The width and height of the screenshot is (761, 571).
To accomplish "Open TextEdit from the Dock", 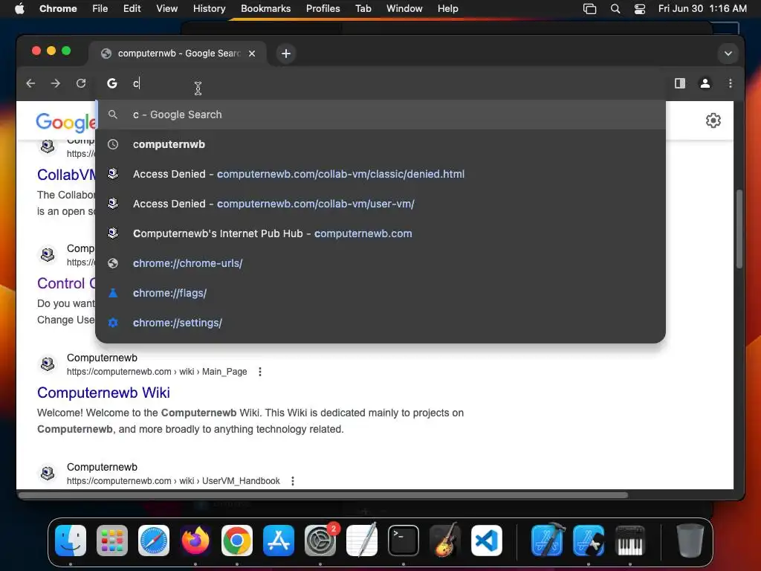I will 362,540.
